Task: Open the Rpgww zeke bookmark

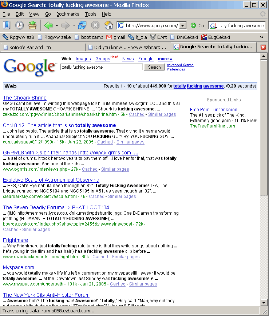Action: coord(54,37)
